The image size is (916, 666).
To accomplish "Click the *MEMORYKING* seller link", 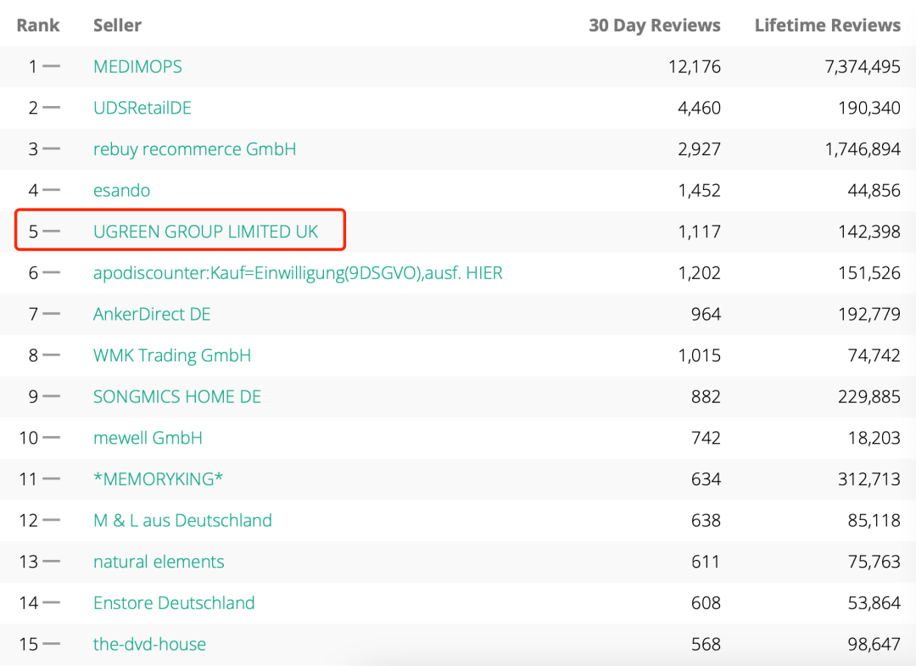I will click(x=159, y=479).
